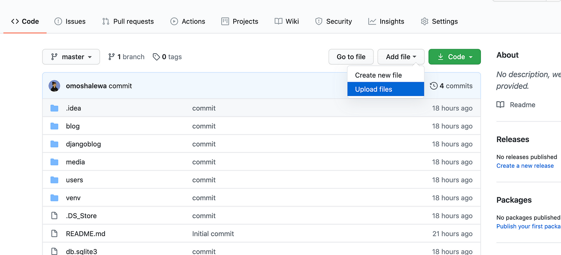Viewport: 561px width, 255px height.
Task: Open the users folder name
Action: point(75,180)
